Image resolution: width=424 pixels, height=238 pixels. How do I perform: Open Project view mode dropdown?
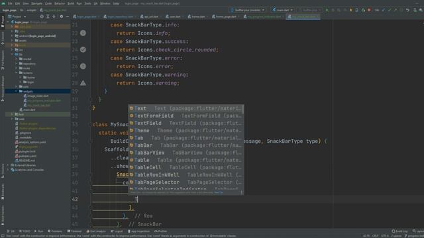17,17
